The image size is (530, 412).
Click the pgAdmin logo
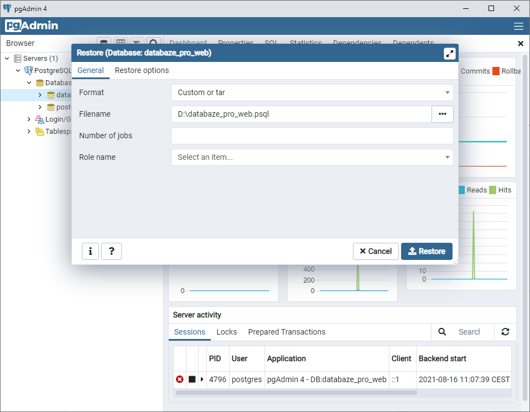point(32,25)
